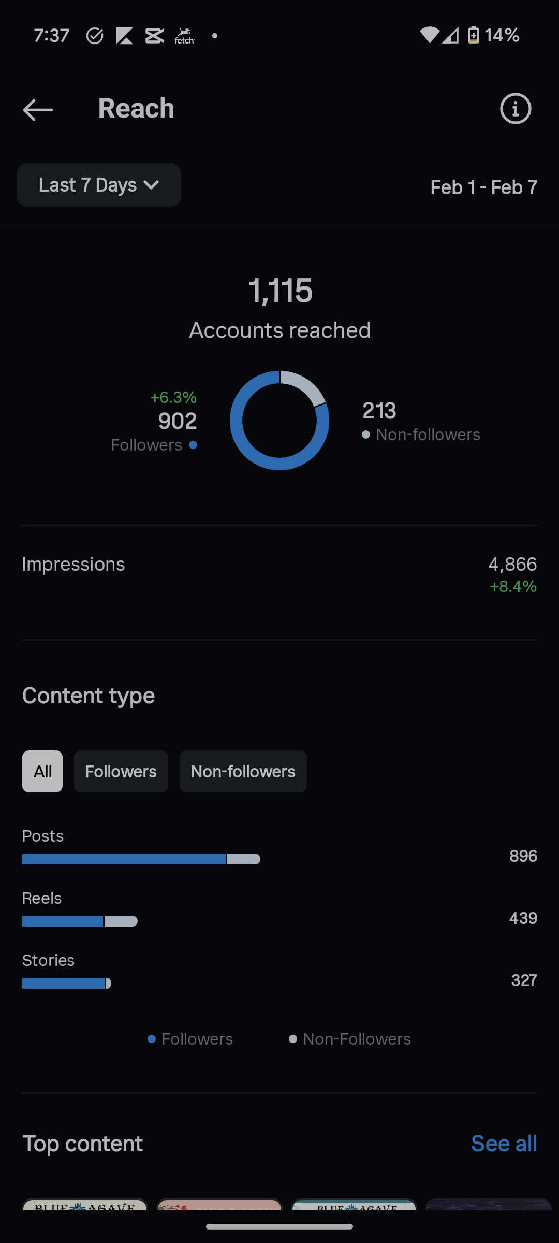Tap the Wi-Fi signal icon
This screenshot has height=1243, width=559.
429,35
